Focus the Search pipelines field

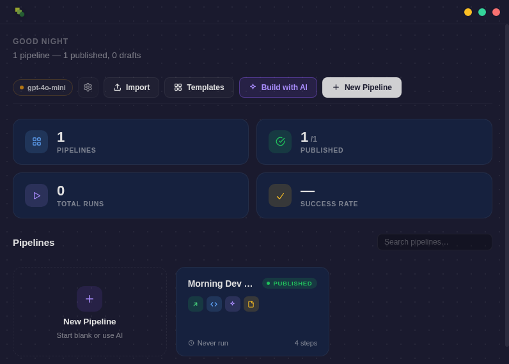435,242
